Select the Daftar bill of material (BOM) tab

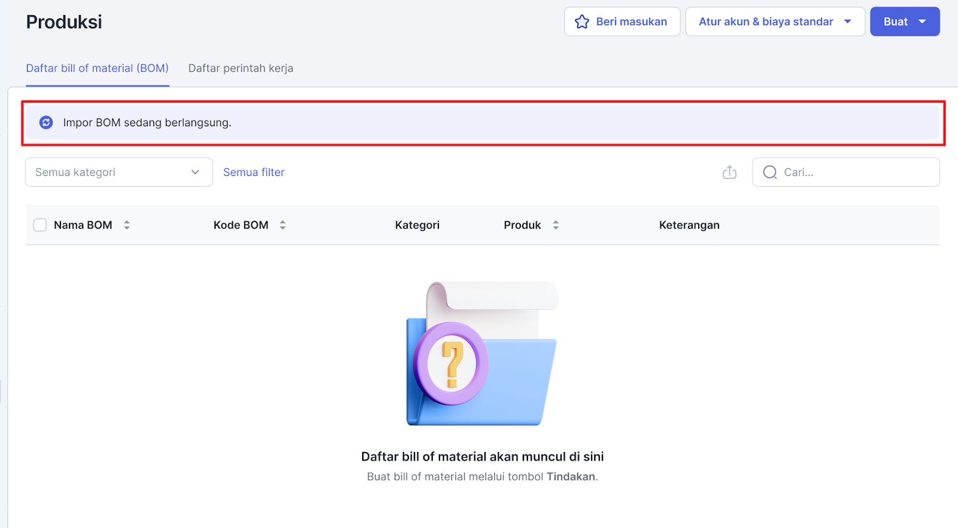click(x=97, y=68)
